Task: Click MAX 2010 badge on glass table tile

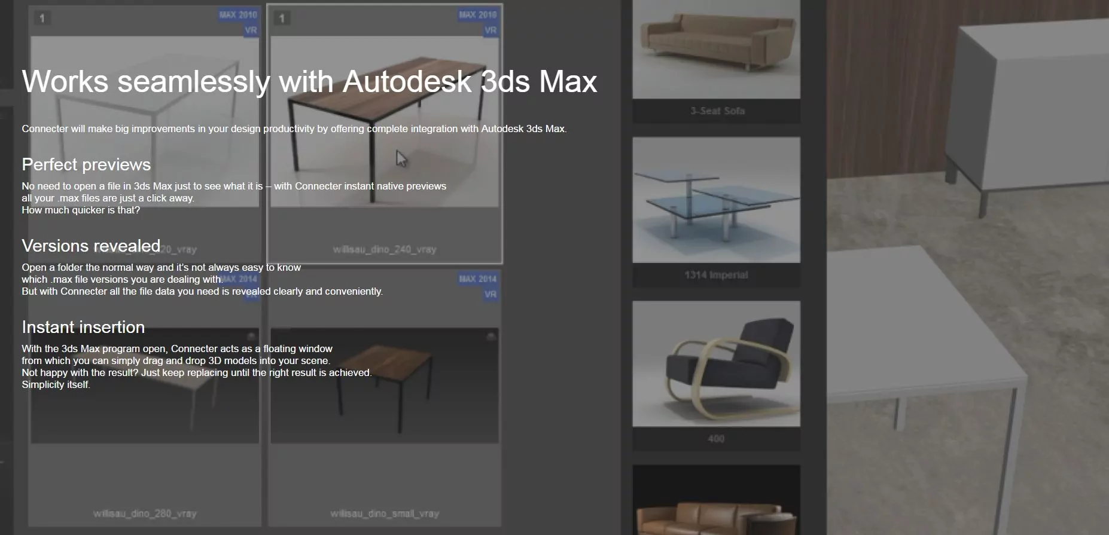Action: [x=237, y=15]
